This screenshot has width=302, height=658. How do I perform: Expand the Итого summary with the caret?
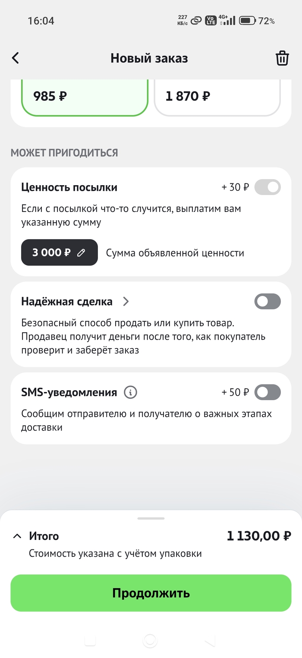coord(17,536)
